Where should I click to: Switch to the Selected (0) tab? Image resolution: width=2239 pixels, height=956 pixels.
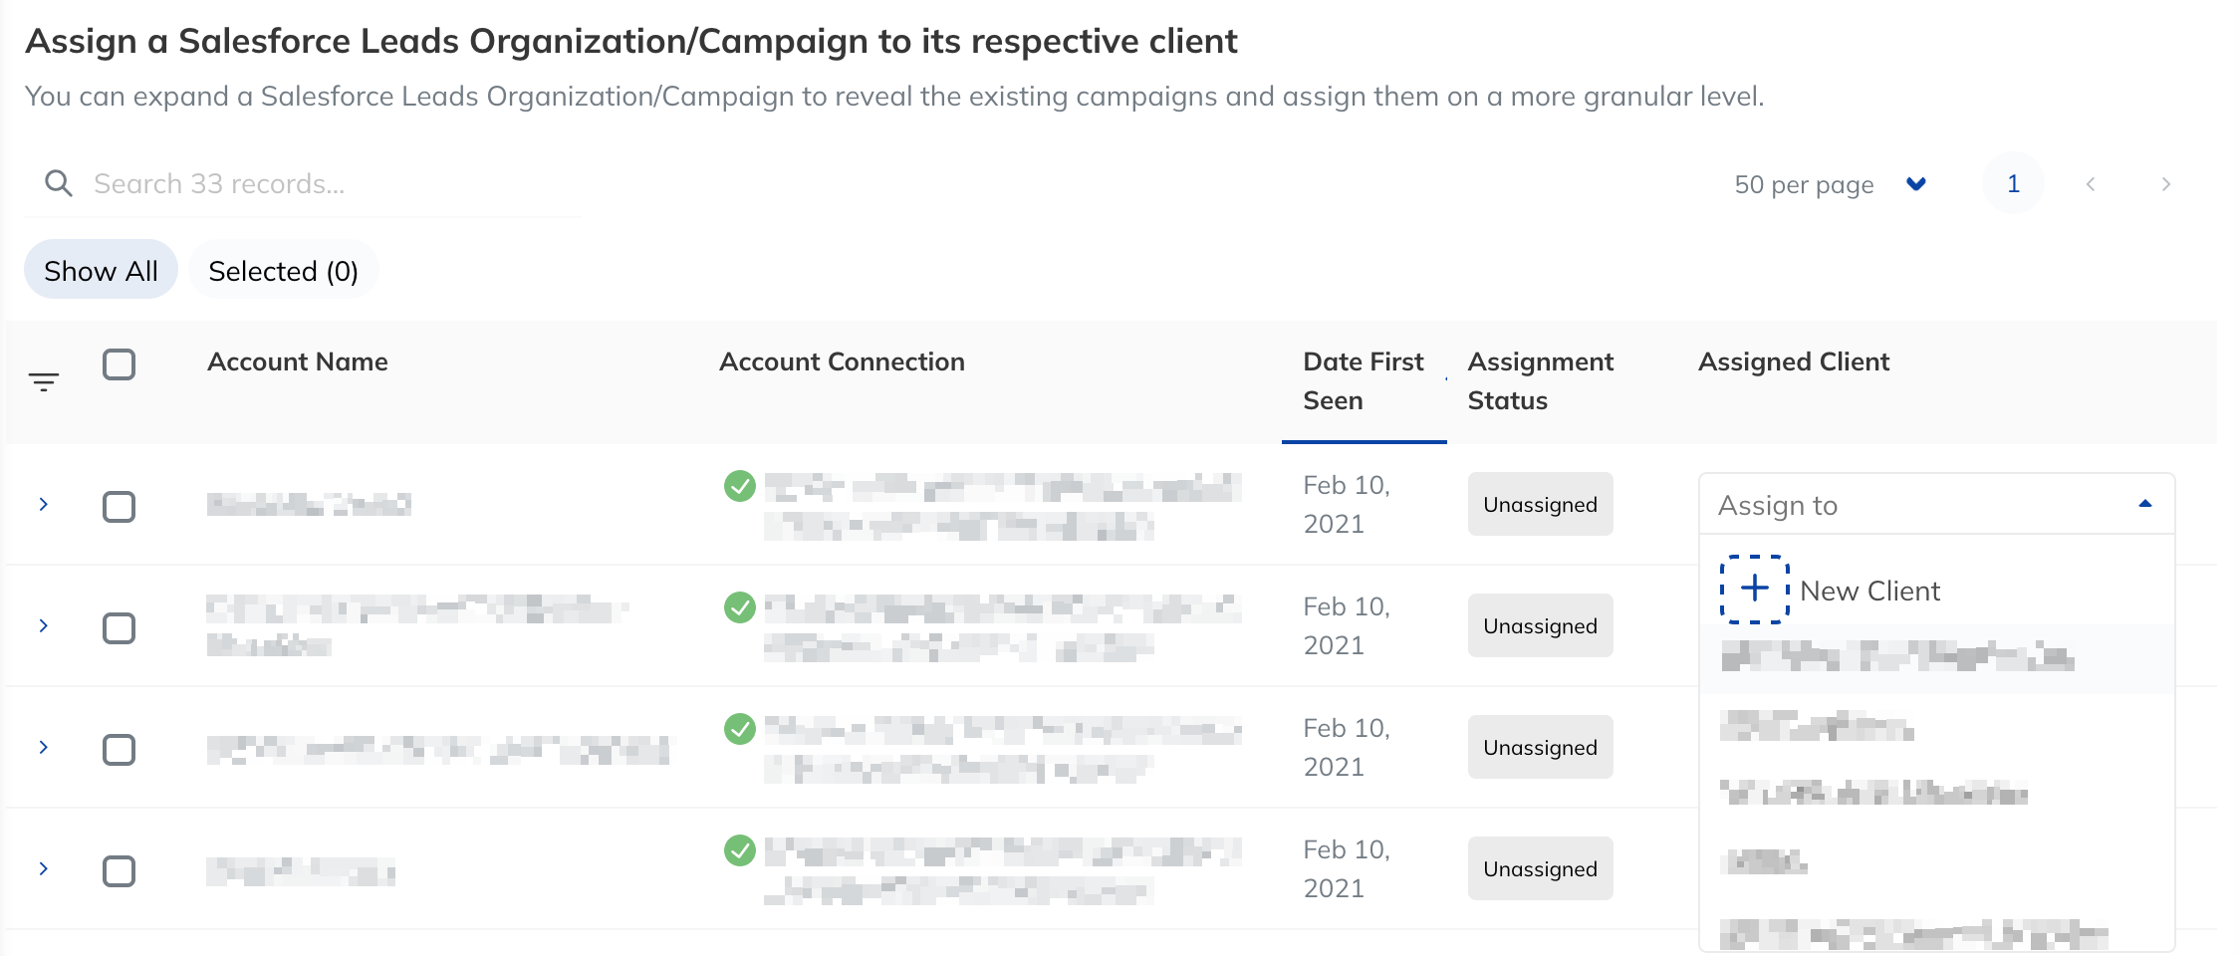pyautogui.click(x=283, y=270)
